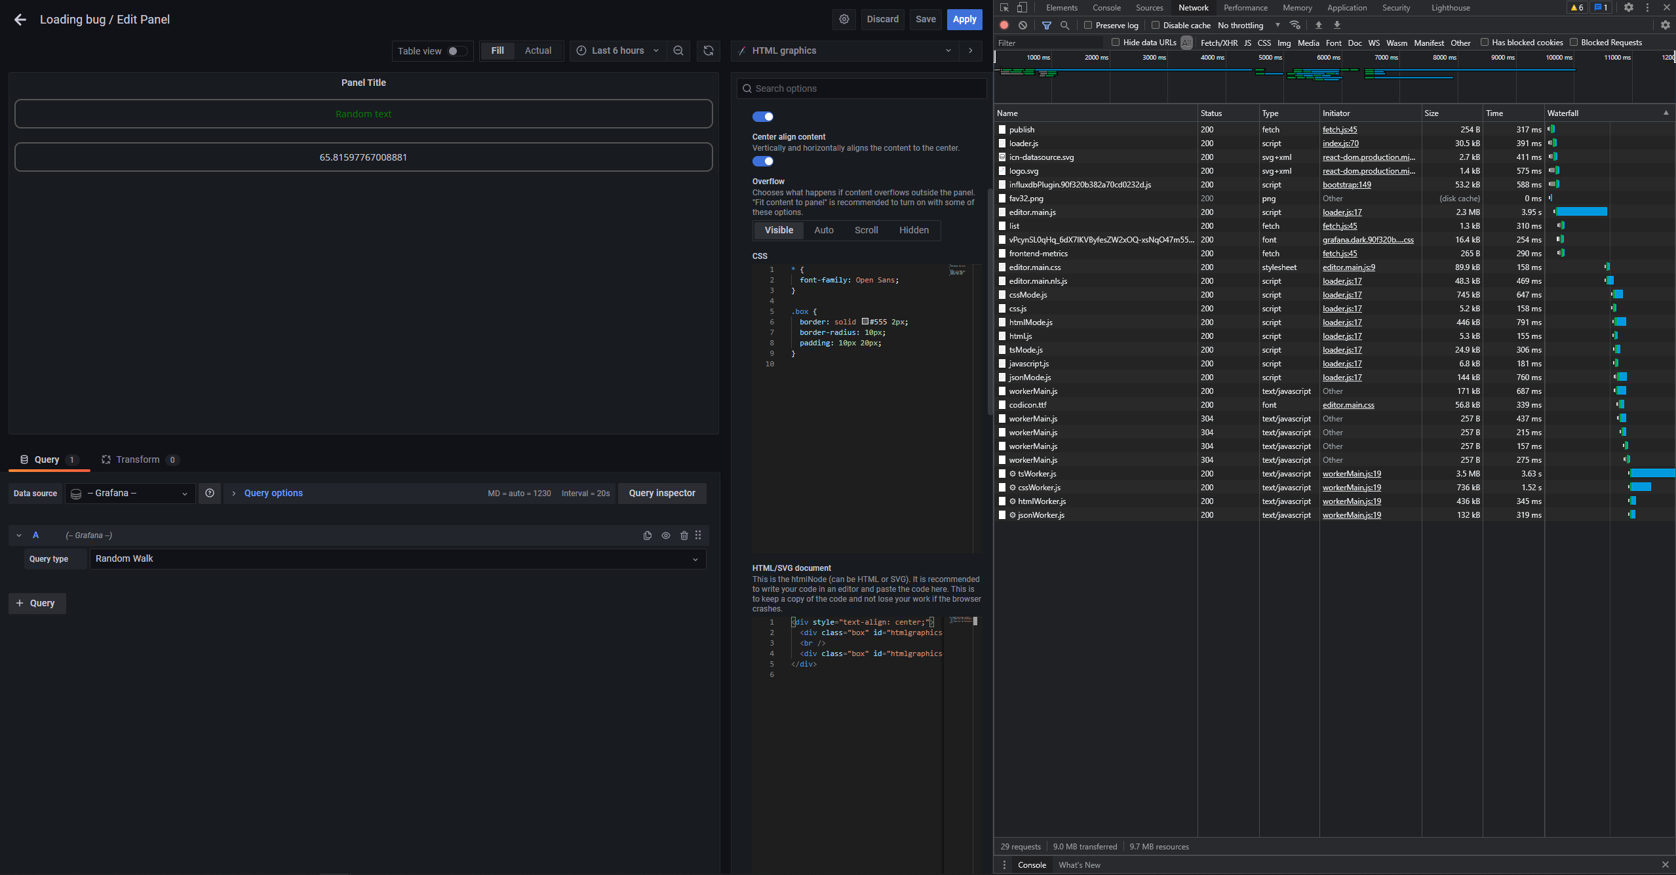The height and width of the screenshot is (875, 1676).
Task: Expand the Query options section
Action: tap(273, 494)
